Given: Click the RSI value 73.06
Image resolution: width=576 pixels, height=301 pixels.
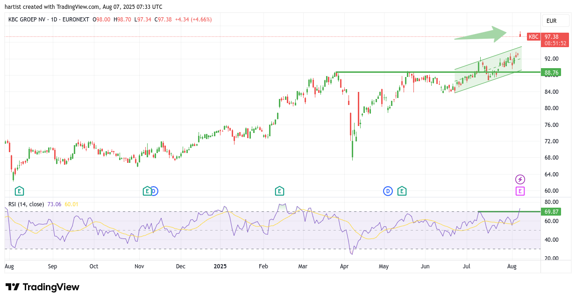Looking at the screenshot, I should tap(54, 204).
